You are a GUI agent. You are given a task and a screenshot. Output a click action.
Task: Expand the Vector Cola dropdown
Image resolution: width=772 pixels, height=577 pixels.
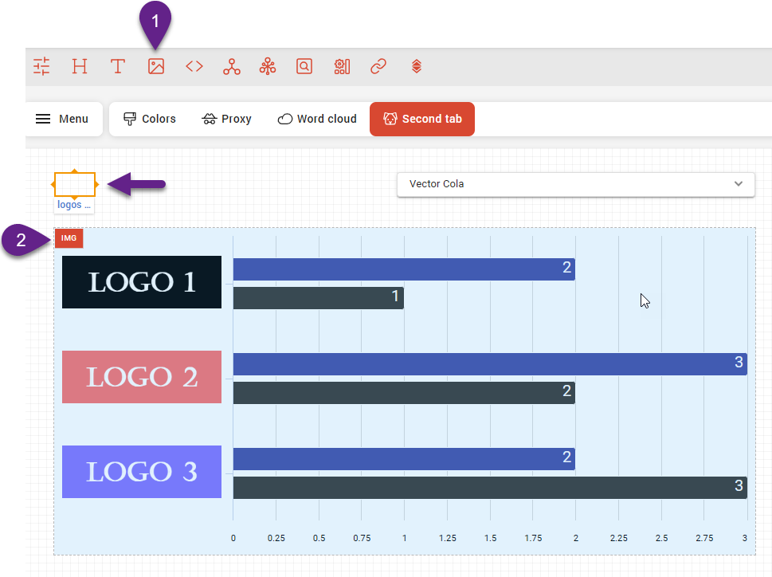click(x=575, y=184)
